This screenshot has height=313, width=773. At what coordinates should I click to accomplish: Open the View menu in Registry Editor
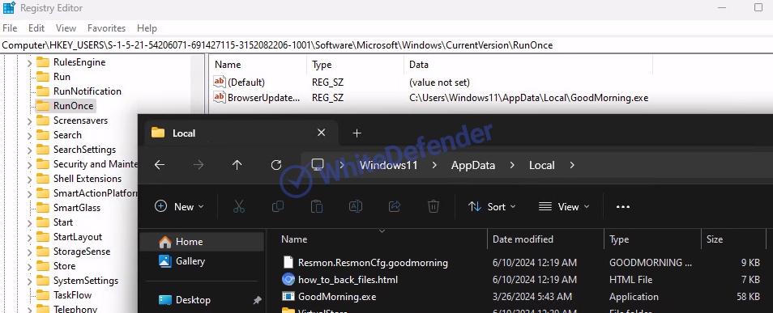pos(66,28)
